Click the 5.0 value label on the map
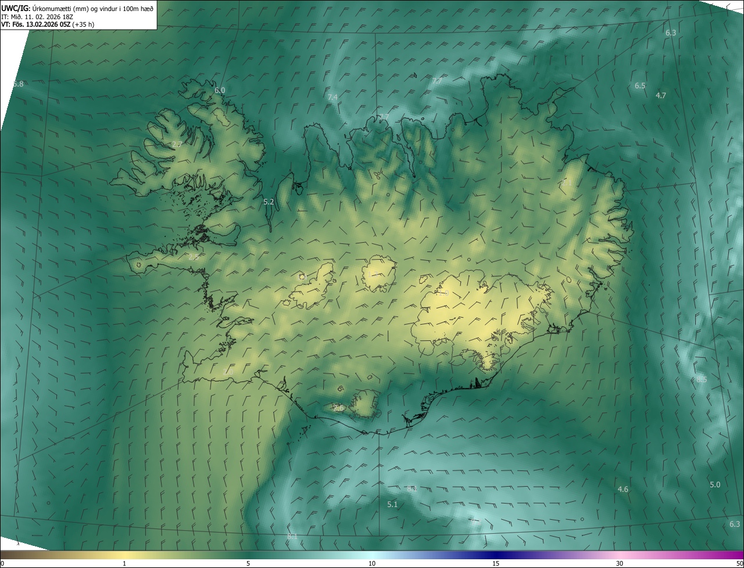Screen dimensions: 744x568 715,485
